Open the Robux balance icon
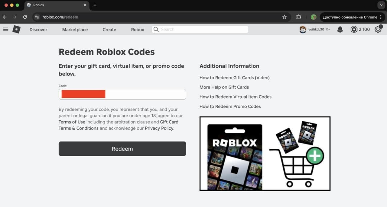 354,29
